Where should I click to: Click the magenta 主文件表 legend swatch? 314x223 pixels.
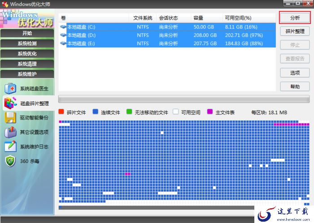tap(210, 111)
